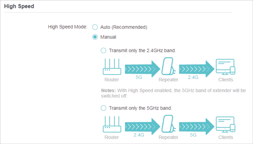The image size is (253, 144).
Task: Click the Manual option label text
Action: click(x=108, y=37)
